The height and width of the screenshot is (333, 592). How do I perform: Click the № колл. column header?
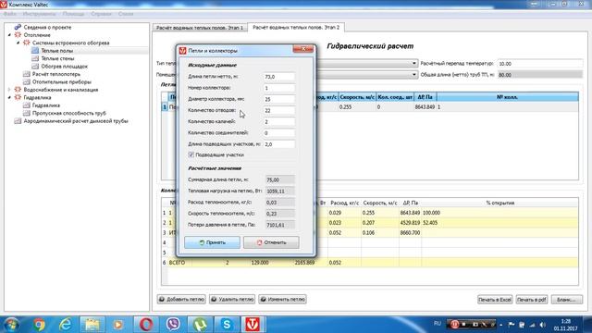tap(507, 97)
